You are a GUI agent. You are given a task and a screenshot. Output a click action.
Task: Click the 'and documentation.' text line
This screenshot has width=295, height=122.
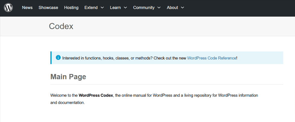coord(68,103)
